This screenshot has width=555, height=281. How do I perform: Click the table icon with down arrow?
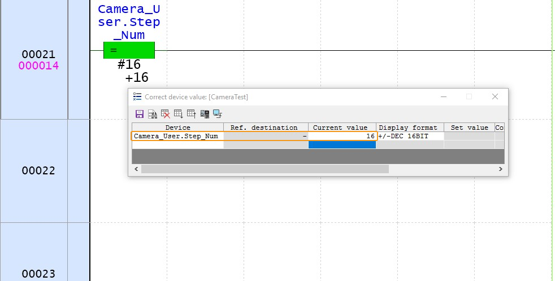tap(178, 113)
